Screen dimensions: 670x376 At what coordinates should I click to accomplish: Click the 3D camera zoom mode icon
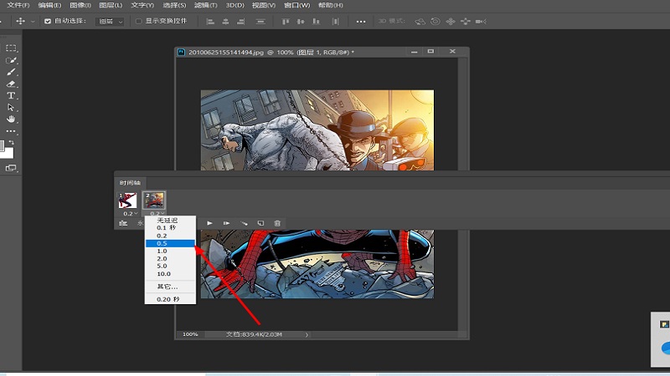pyautogui.click(x=481, y=22)
